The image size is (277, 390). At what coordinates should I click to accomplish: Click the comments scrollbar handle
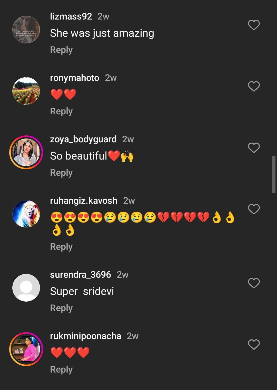tap(274, 174)
